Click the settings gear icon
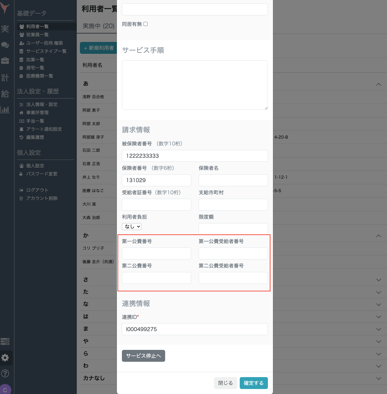Screen dimensions: 387x394 point(5,358)
